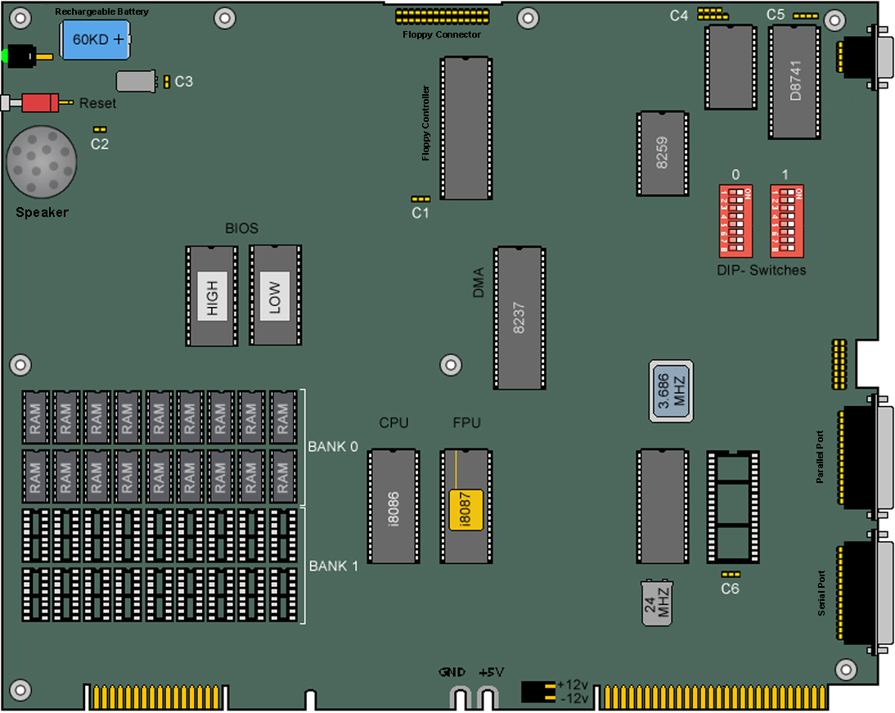Select the 8259 interrupt controller chip
This screenshot has width=895, height=713.
pyautogui.click(x=663, y=153)
